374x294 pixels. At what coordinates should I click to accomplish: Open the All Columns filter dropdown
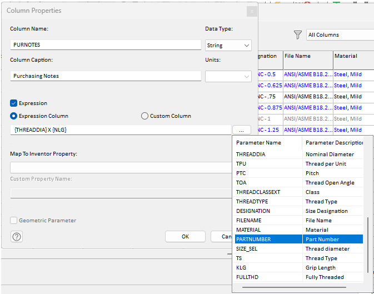[x=340, y=35]
